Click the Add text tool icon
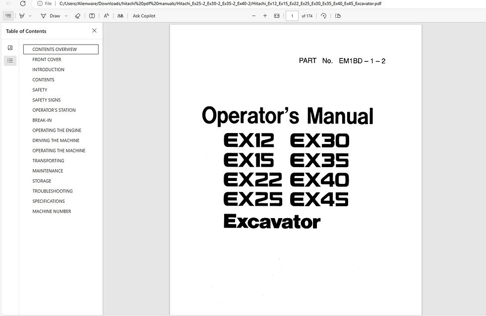 [x=92, y=16]
